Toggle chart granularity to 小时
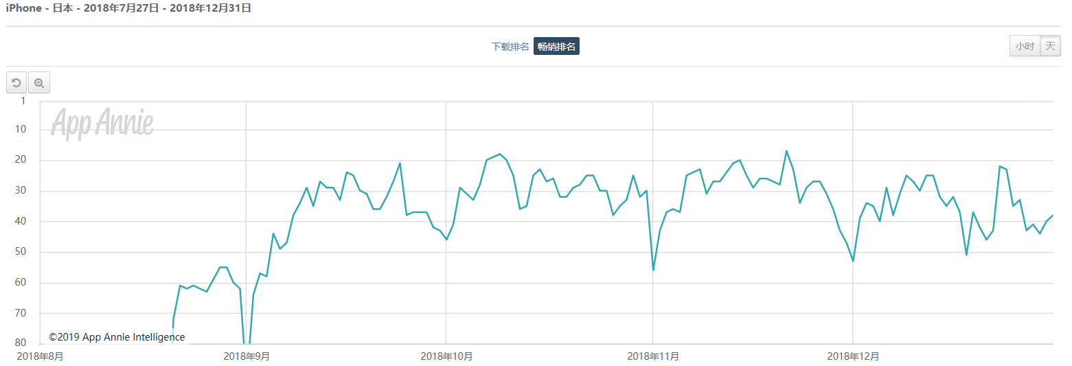 click(x=1025, y=46)
